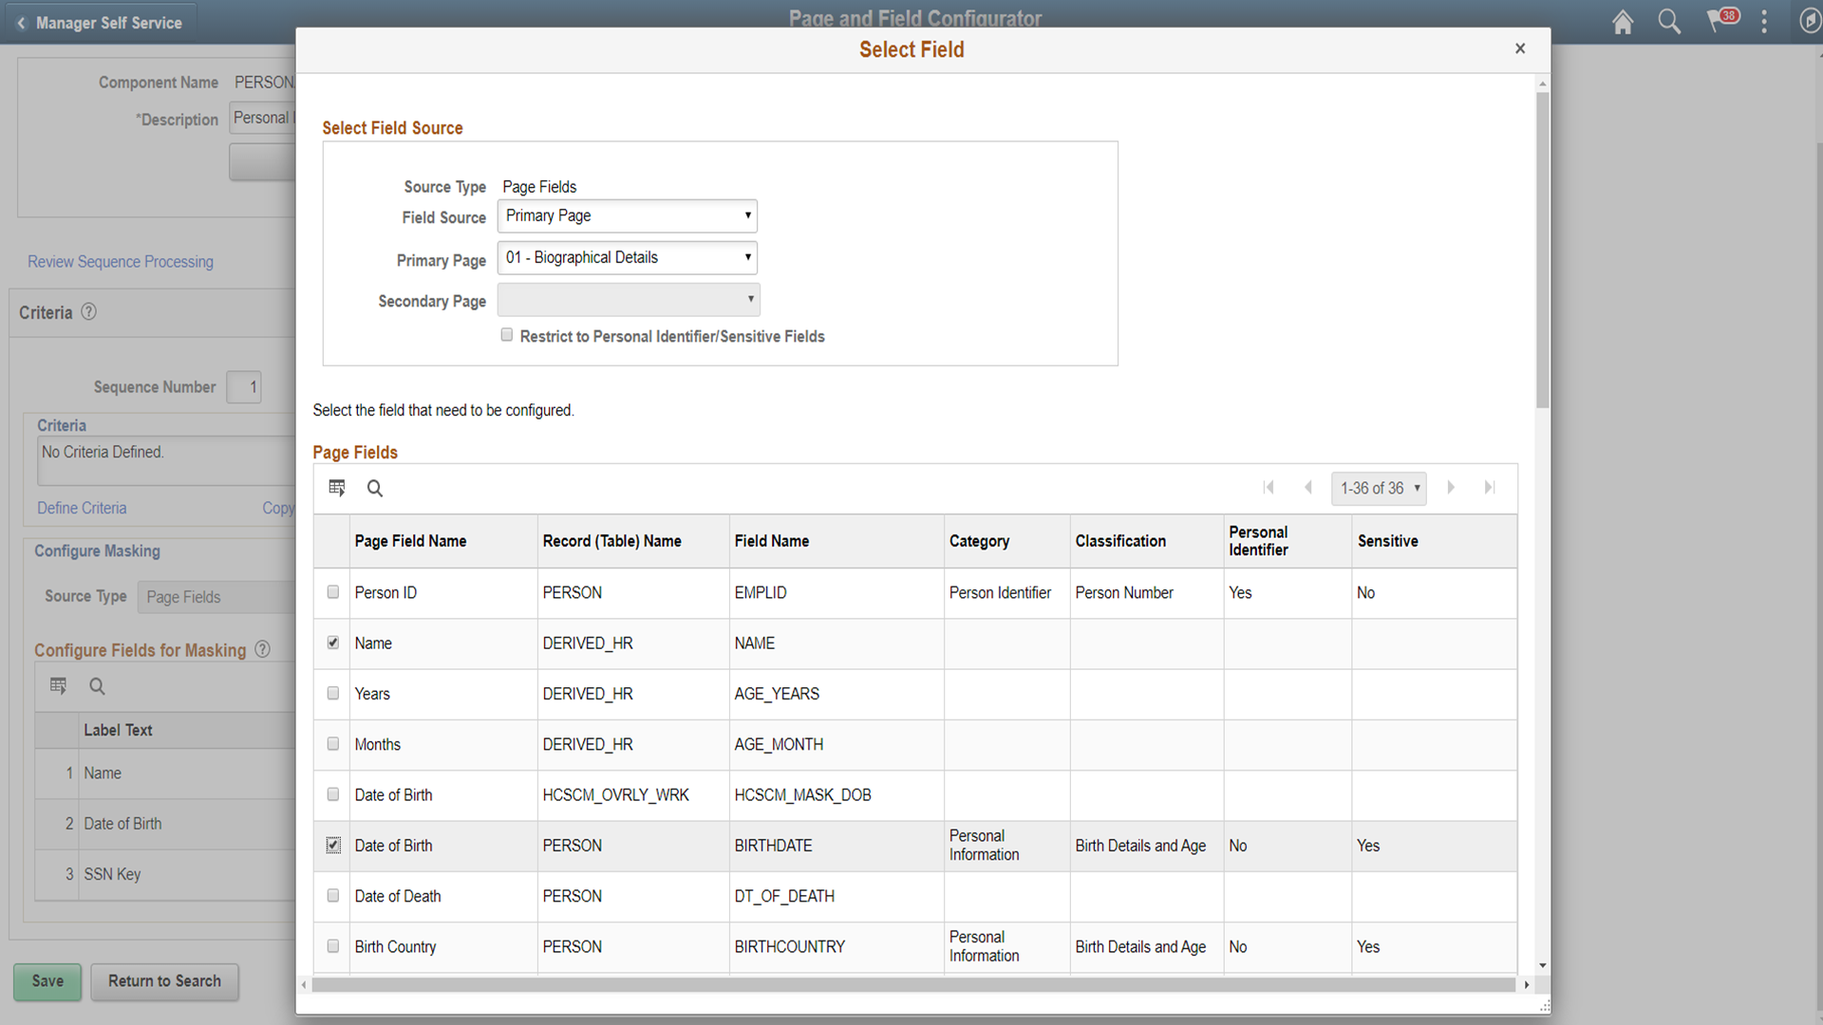Click the Save button
Screen dimensions: 1823x1025
47,981
